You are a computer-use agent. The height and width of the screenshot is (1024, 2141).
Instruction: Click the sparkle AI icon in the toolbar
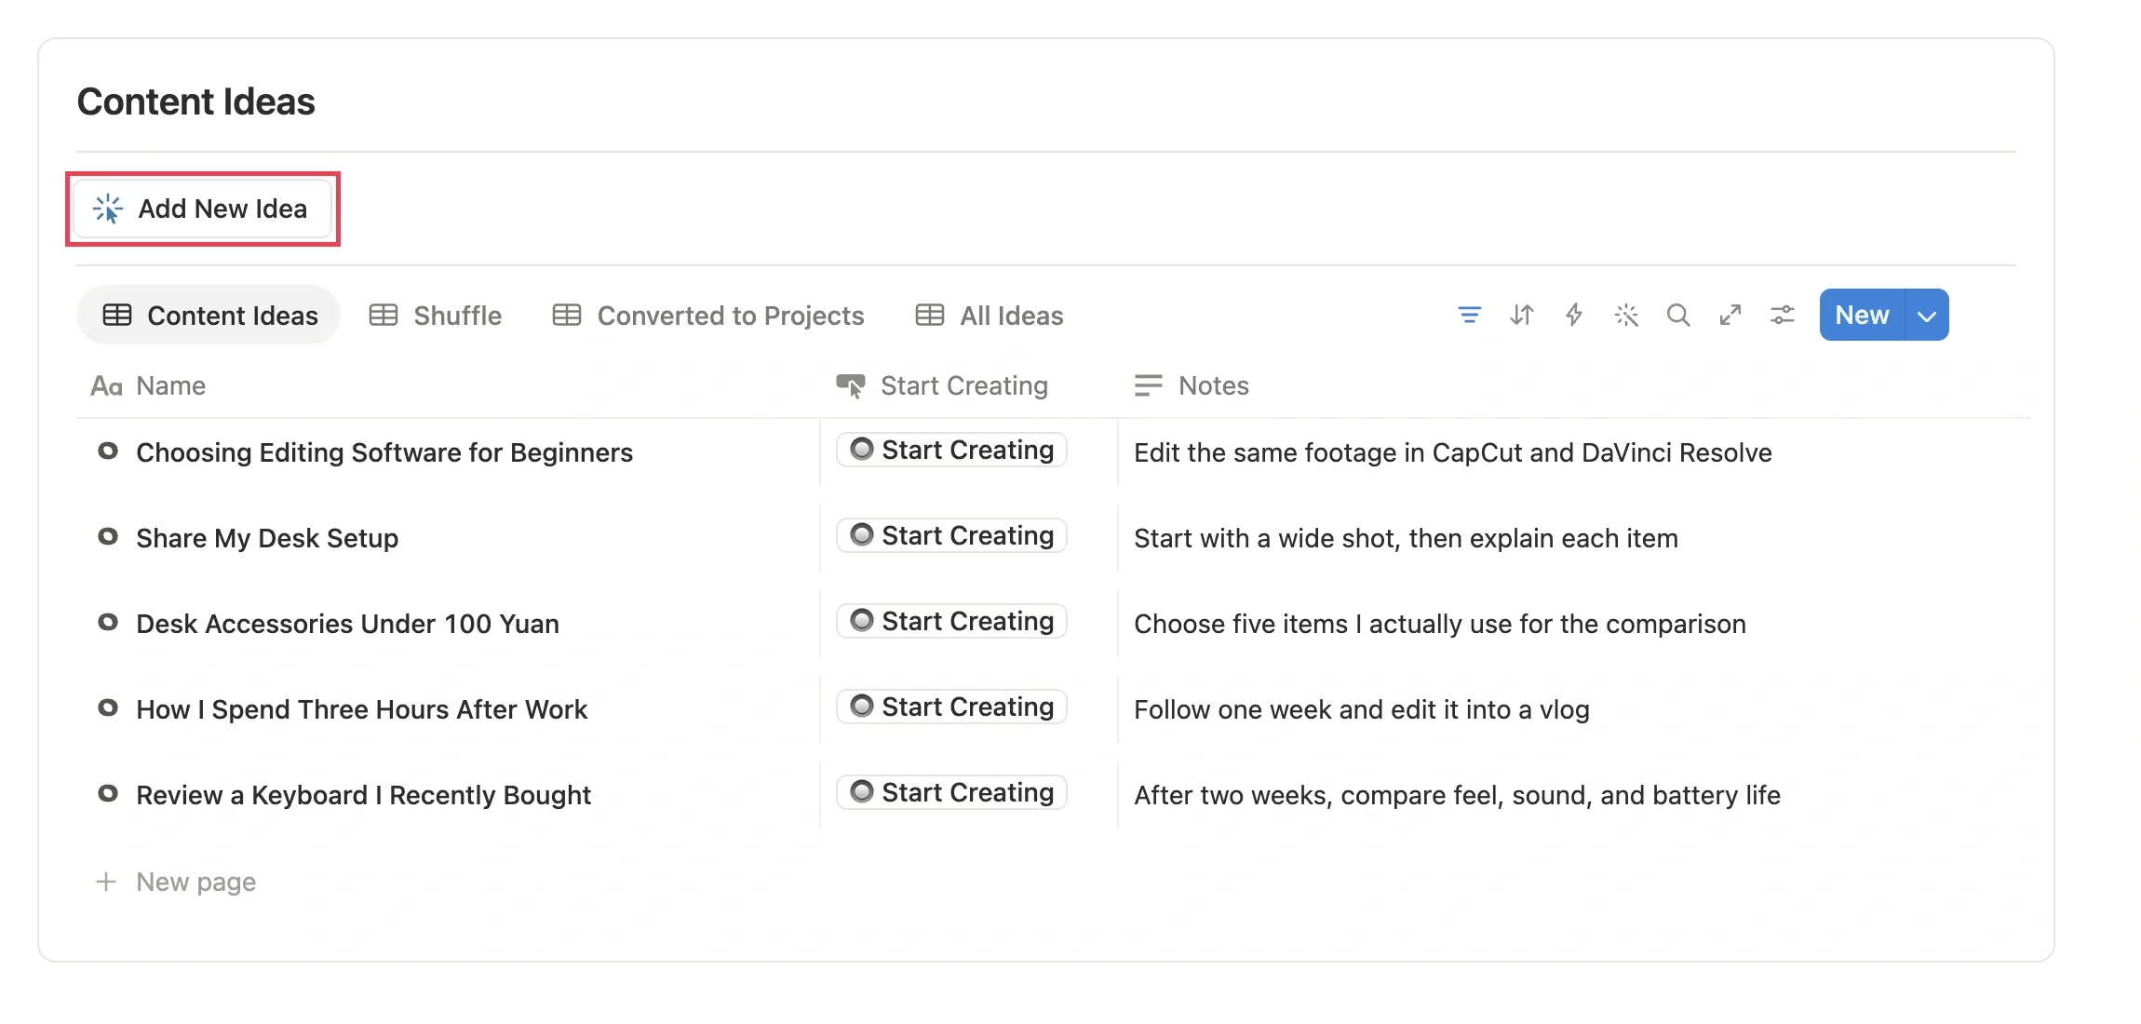1625,316
